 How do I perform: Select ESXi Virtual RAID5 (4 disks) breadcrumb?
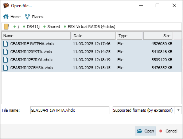tap(91, 27)
